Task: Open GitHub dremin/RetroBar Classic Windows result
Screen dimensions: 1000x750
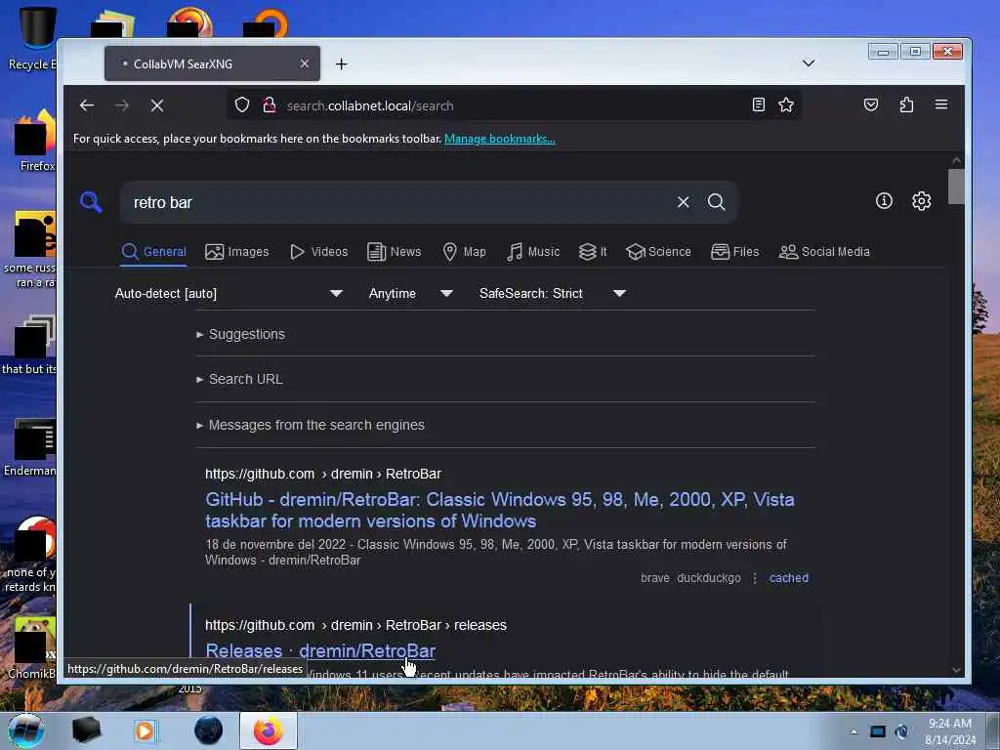Action: (500, 510)
